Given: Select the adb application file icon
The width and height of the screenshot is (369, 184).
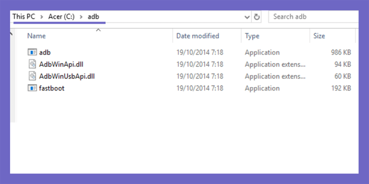Looking at the screenshot, I should 32,52.
